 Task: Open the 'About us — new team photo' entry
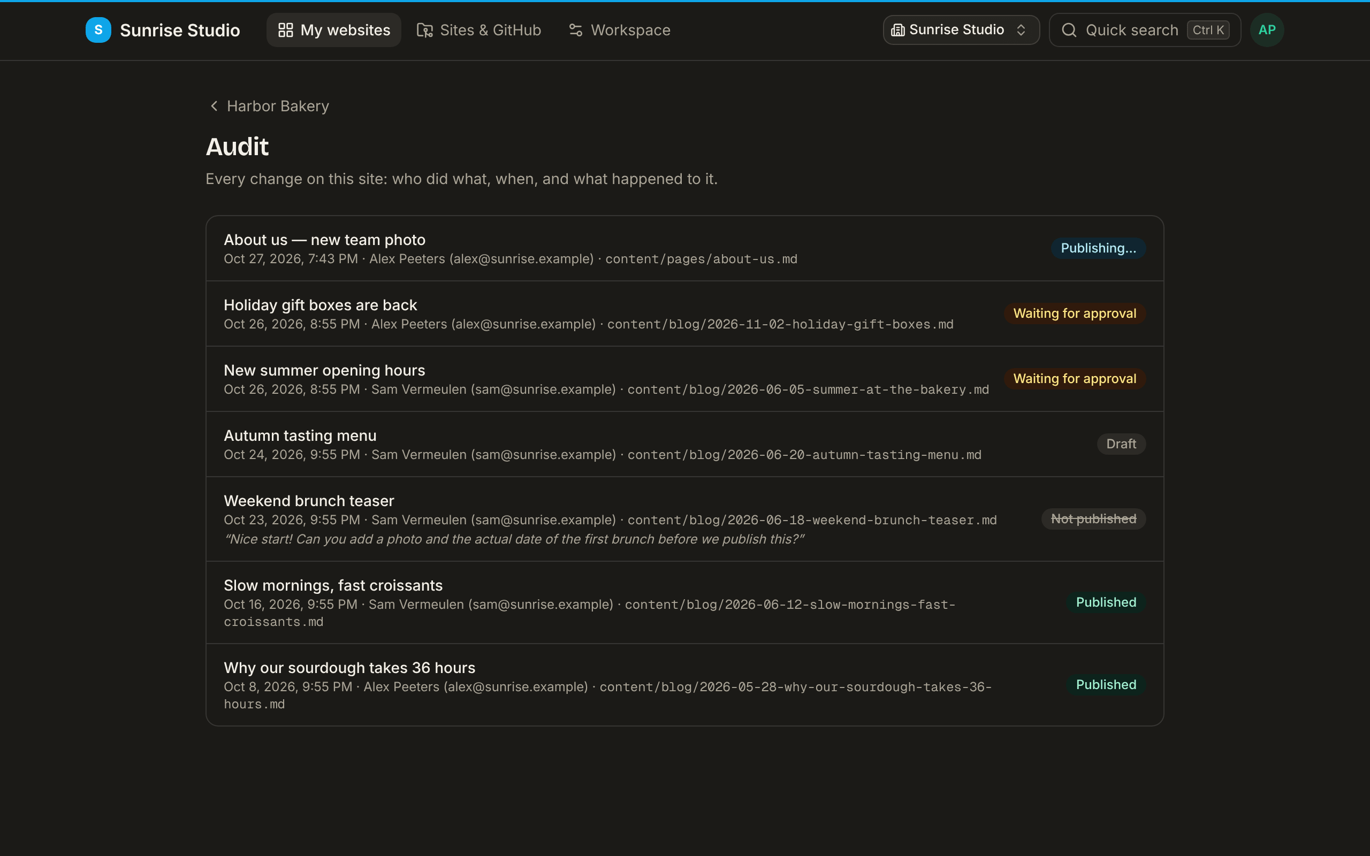[684, 249]
